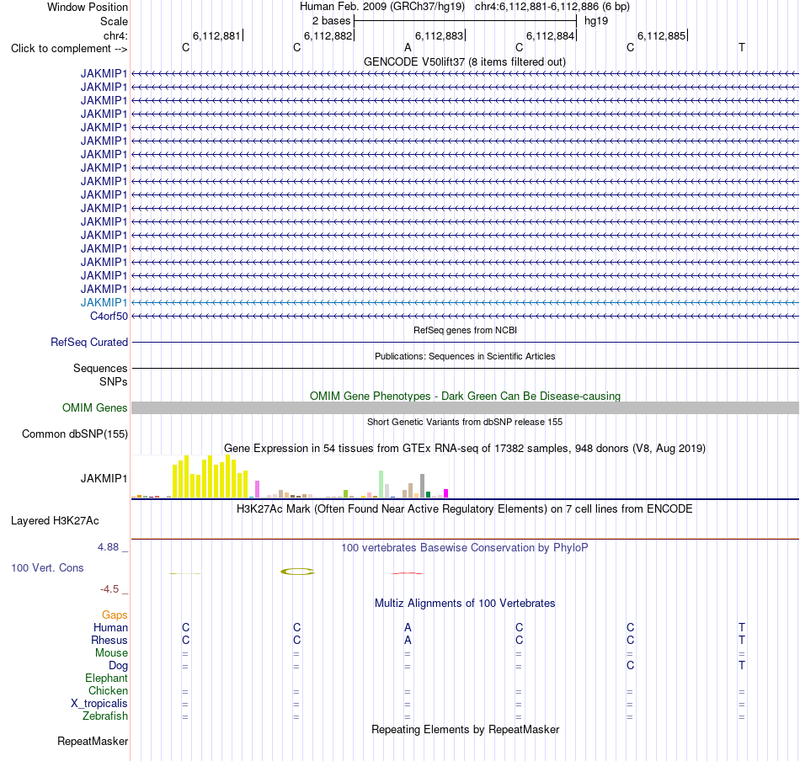This screenshot has height=761, width=800.
Task: Click the "RefSeq genes from NCBI" title
Action: tap(465, 330)
